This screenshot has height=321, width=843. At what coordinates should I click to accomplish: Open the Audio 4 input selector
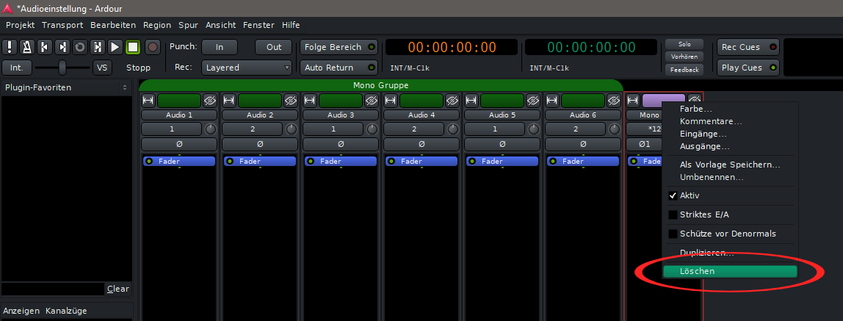[414, 129]
